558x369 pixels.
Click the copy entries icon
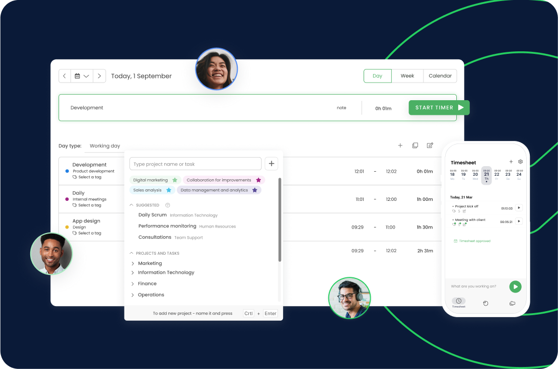(415, 145)
